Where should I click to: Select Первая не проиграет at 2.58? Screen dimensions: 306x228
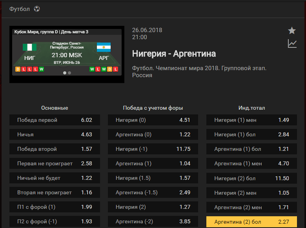(x=55, y=163)
